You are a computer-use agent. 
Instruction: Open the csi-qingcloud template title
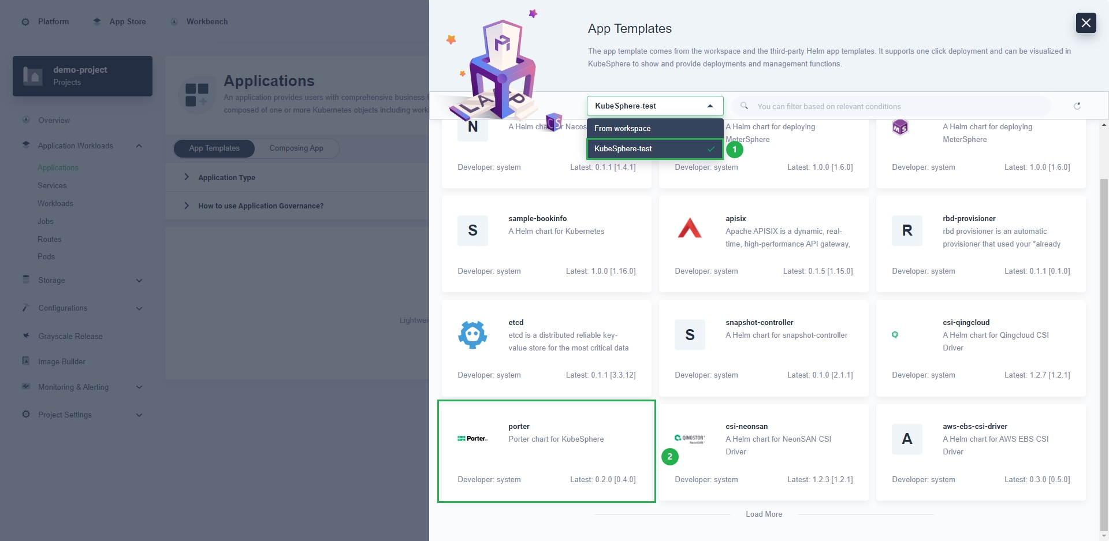tap(966, 322)
